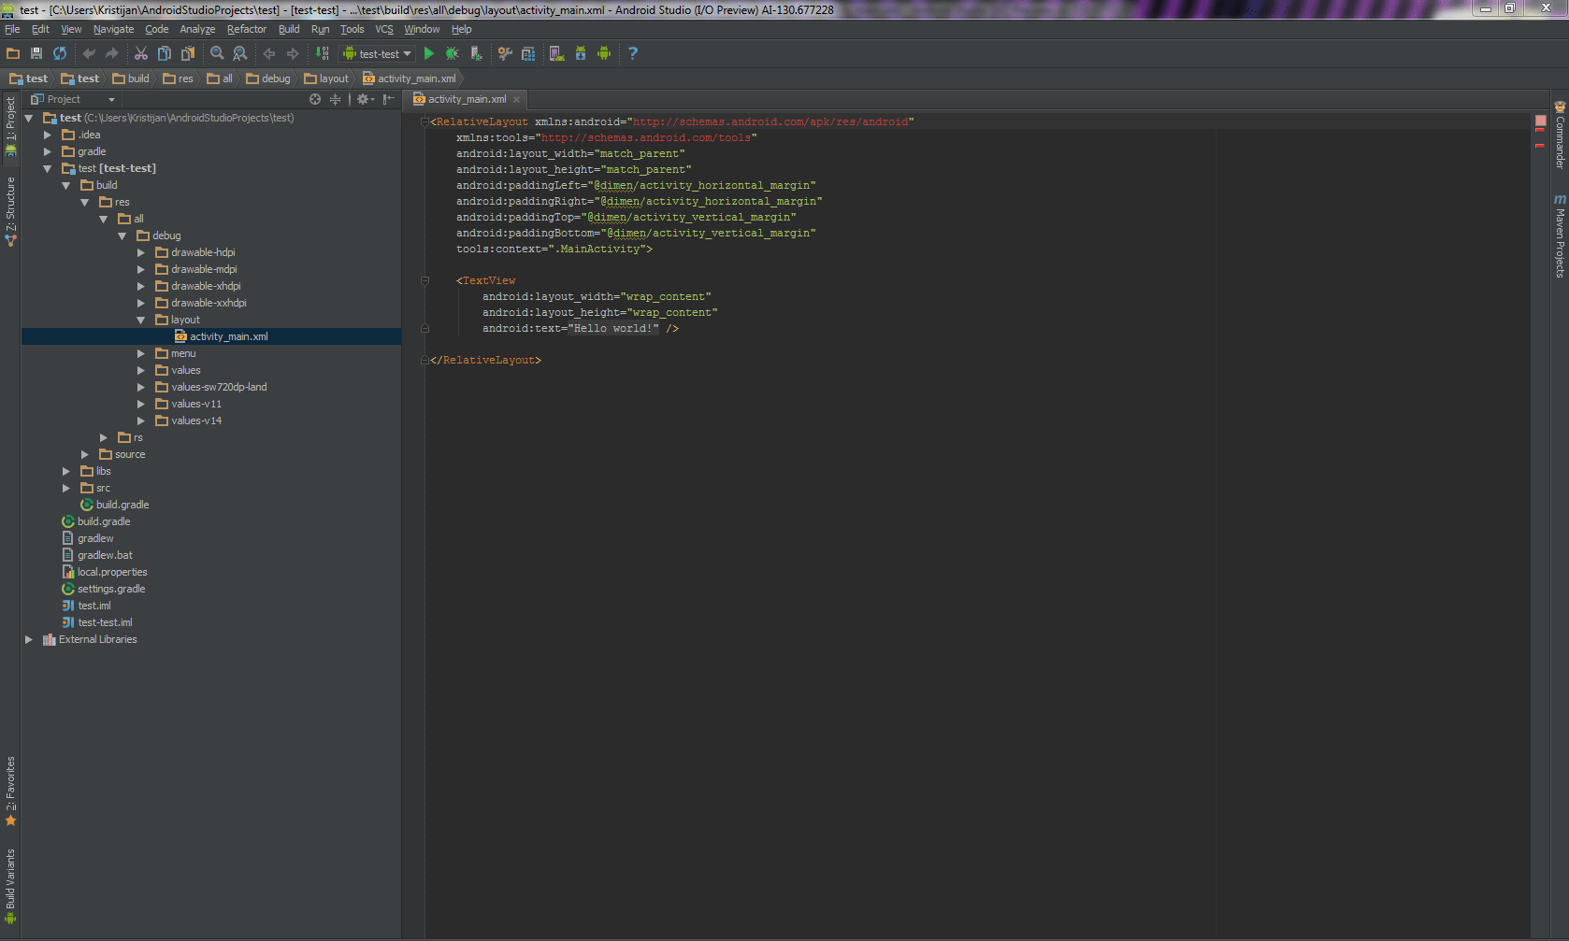Collapse the drawable-hdpi folder arrow
Viewport: 1569px width, 941px height.
point(140,252)
